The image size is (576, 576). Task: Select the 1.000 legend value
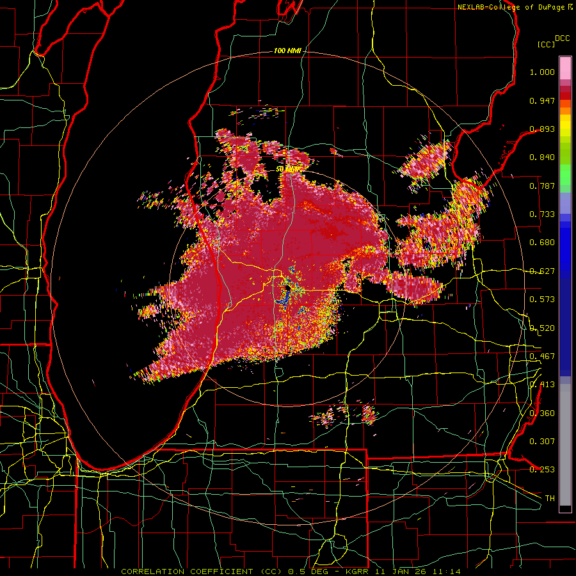pyautogui.click(x=542, y=72)
